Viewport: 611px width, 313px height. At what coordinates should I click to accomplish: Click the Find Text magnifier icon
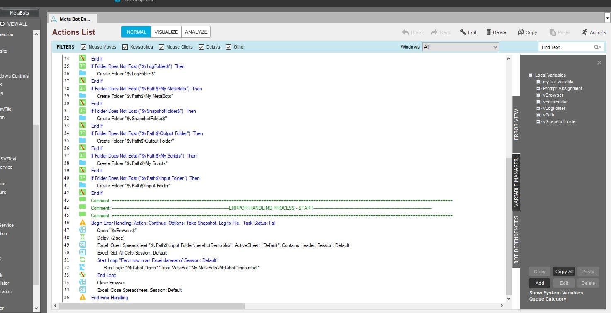597,47
